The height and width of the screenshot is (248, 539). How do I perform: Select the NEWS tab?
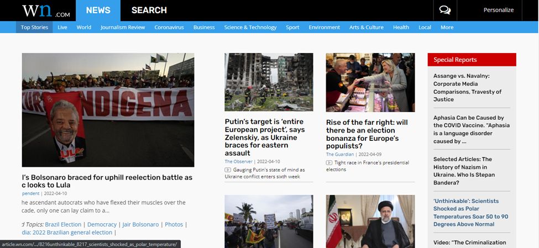coord(98,10)
